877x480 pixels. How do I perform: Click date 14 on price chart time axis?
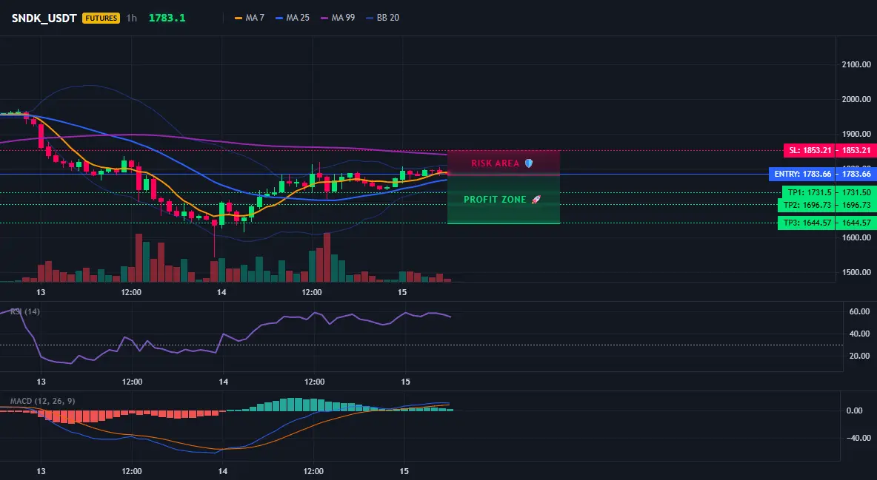[221, 292]
